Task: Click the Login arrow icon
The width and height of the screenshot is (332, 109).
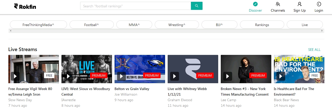Action: point(319,4)
